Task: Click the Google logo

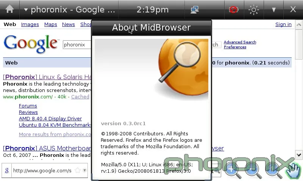Action: point(31,43)
